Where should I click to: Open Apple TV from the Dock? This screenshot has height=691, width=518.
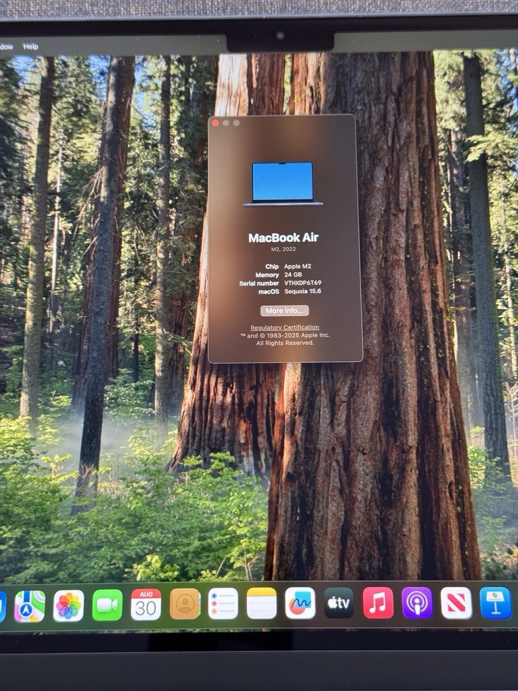(x=339, y=603)
